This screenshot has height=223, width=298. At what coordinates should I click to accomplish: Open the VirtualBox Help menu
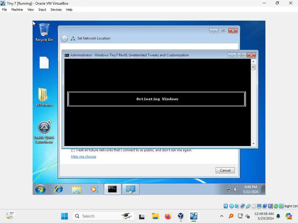pyautogui.click(x=69, y=10)
